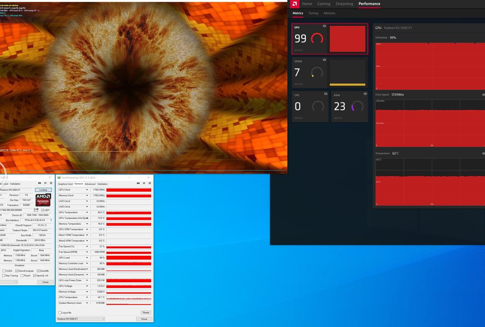Click the camera icon in the left GPU-Z window

click(x=39, y=183)
